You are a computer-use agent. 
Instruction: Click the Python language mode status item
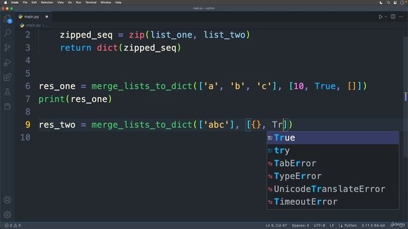(x=350, y=225)
